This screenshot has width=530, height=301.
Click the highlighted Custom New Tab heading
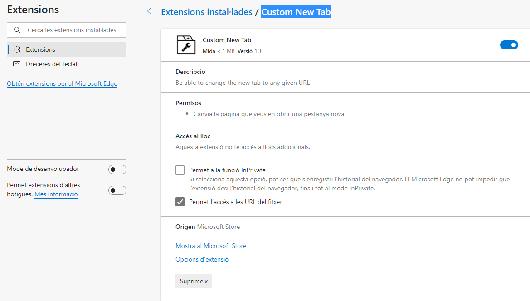click(296, 12)
